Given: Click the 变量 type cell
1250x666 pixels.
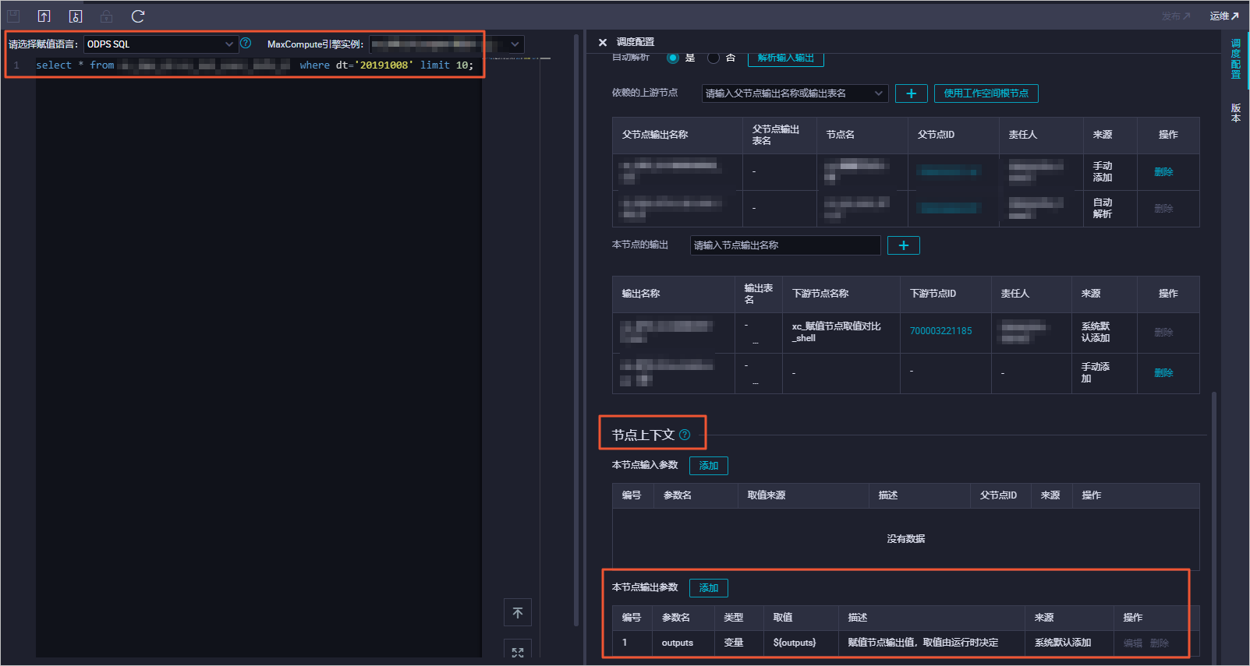Looking at the screenshot, I should [x=733, y=643].
